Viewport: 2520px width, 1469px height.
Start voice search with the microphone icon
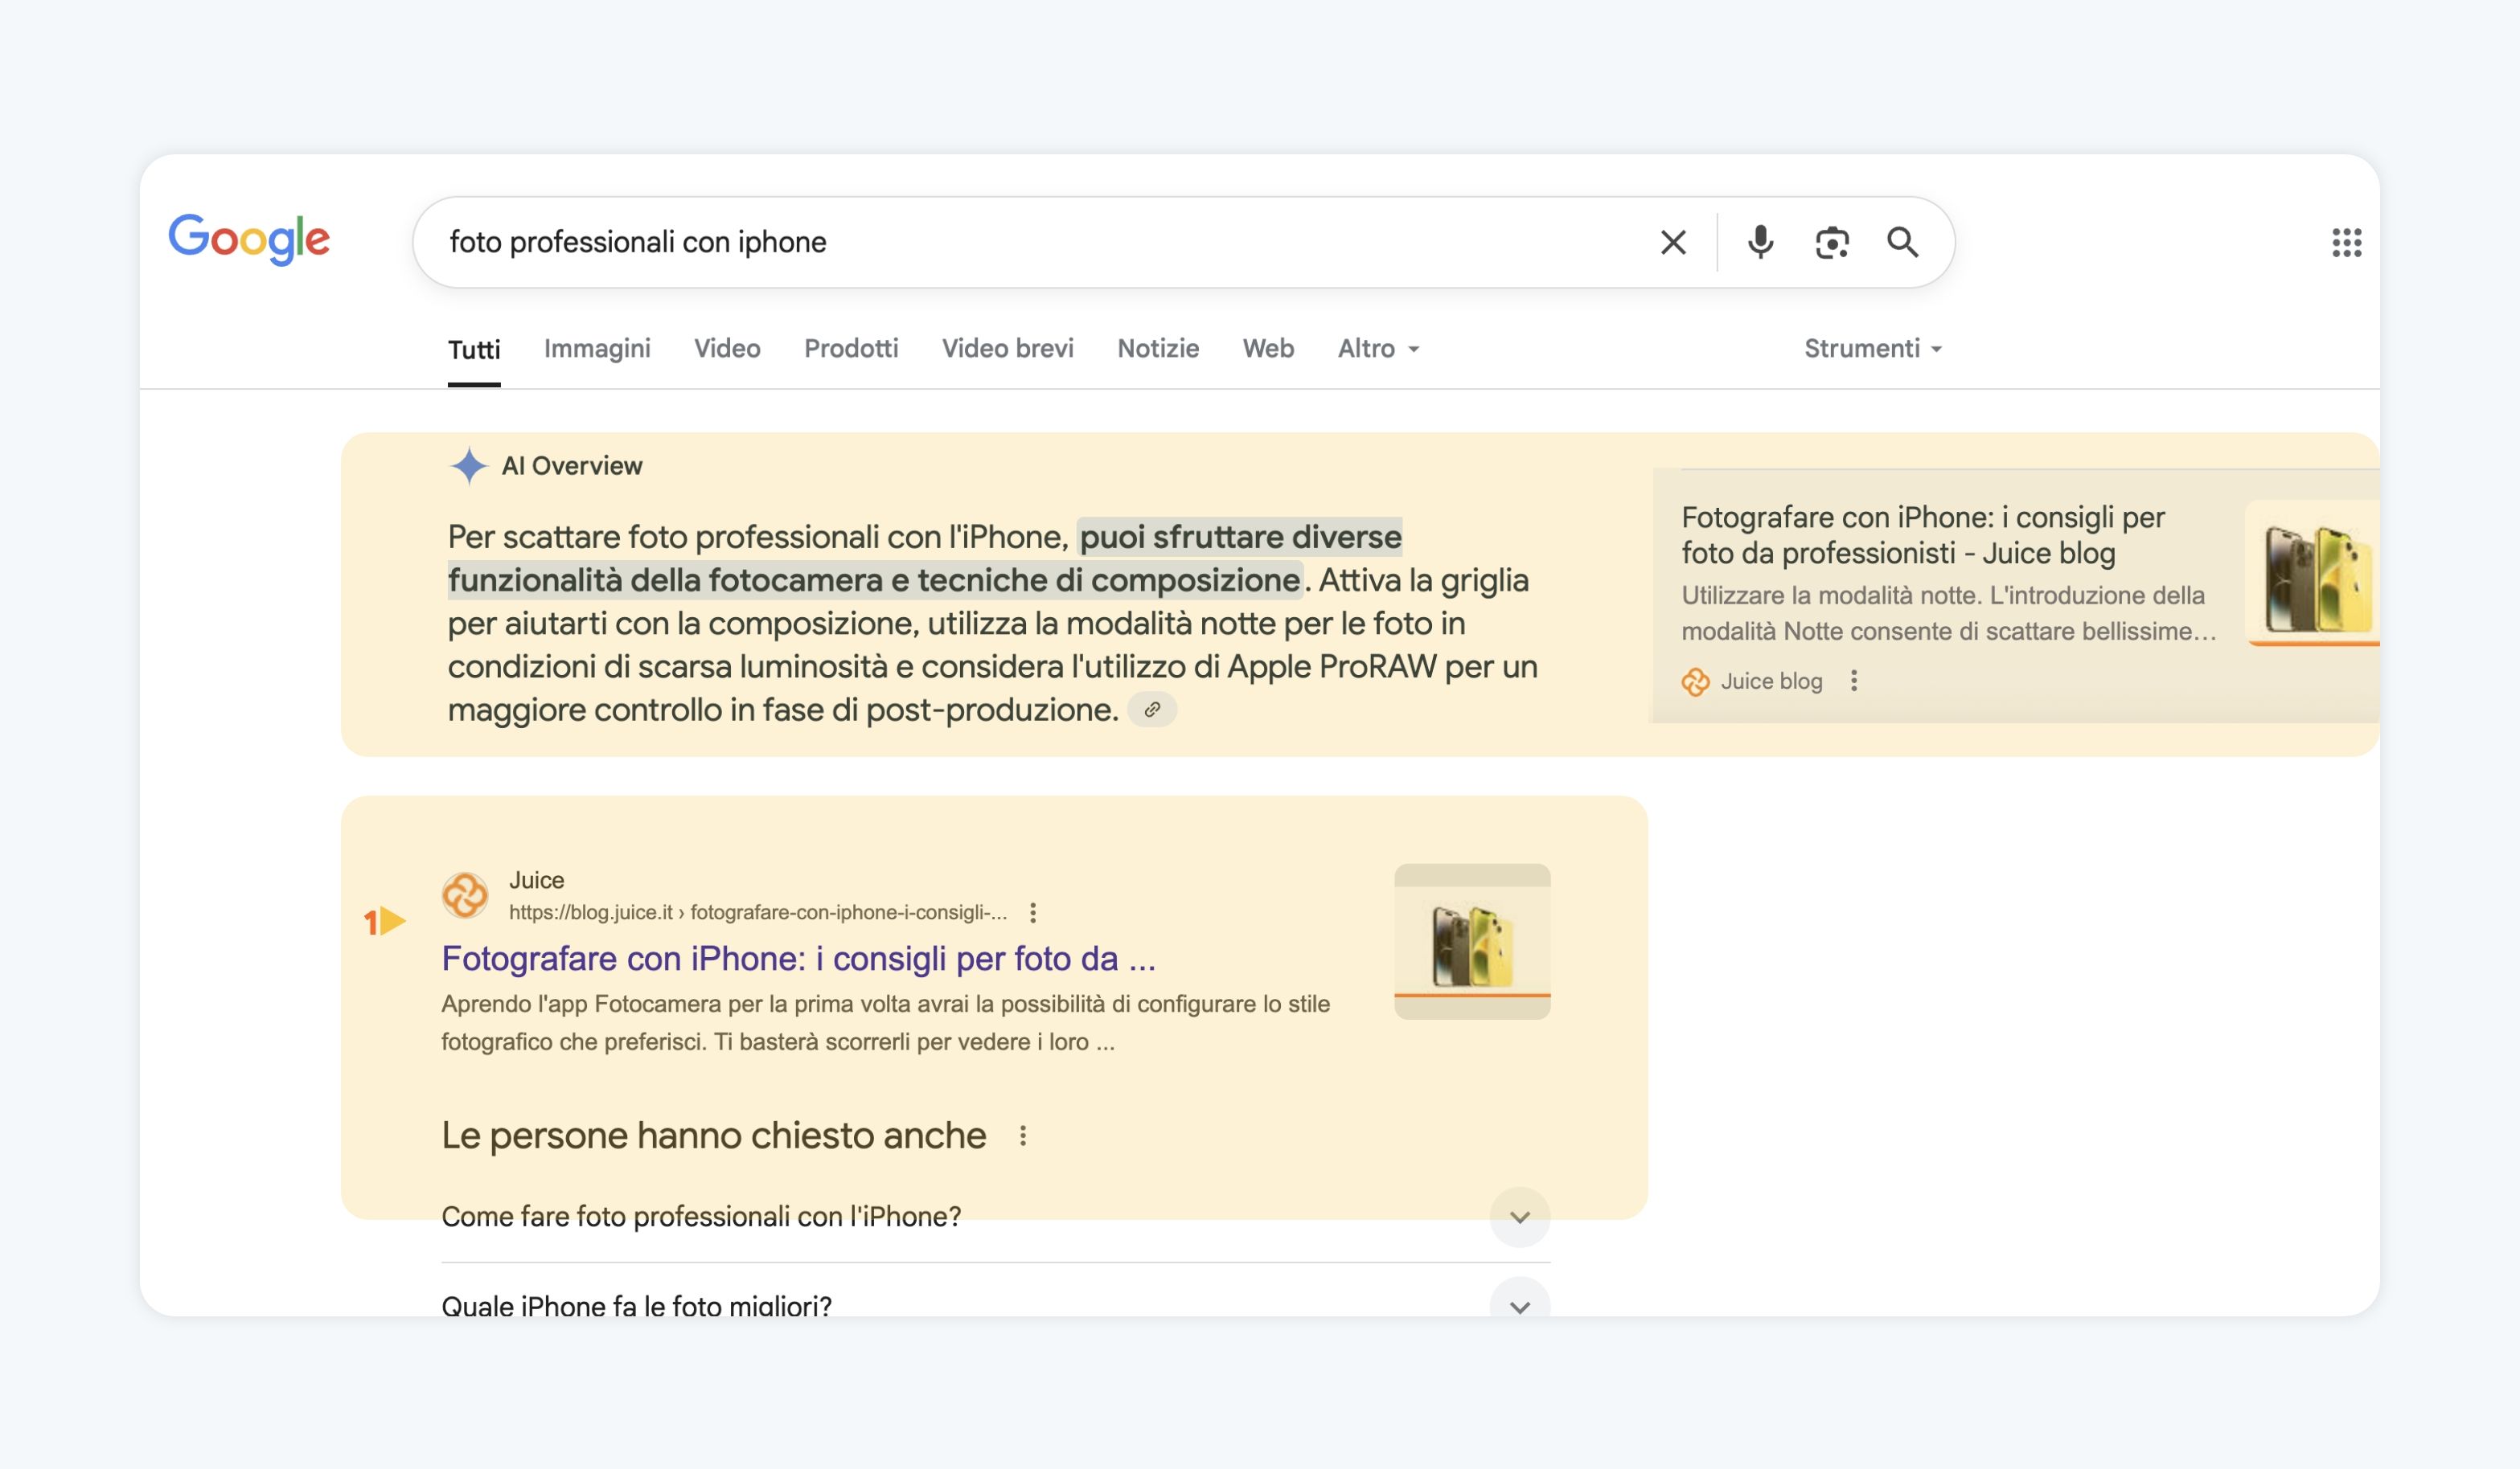(1760, 242)
